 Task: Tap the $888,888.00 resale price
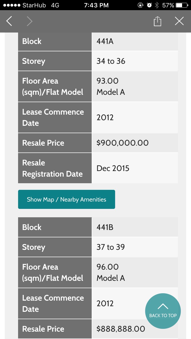point(121,329)
